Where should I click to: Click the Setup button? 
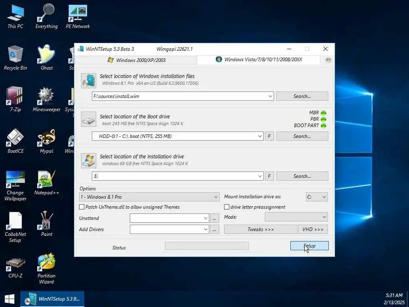(310, 246)
